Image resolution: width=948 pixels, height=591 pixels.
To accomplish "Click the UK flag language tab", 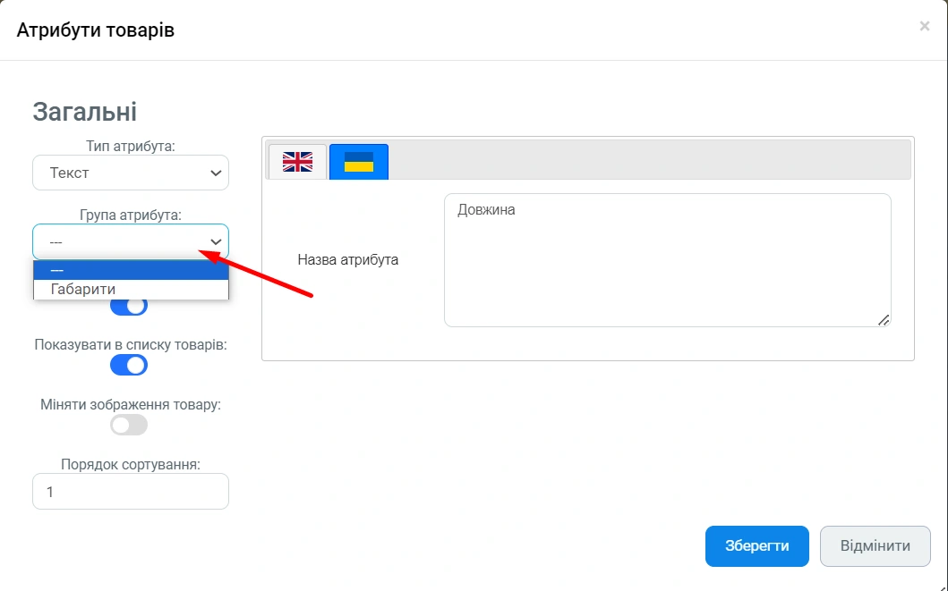I will [x=297, y=162].
